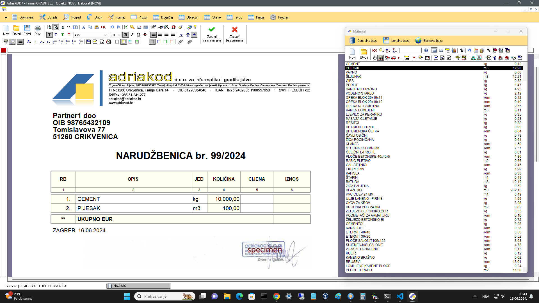Toggle strikethrough formatting icon
The height and width of the screenshot is (303, 539).
click(145, 35)
